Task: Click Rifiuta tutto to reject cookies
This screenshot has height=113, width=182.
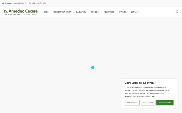Action: 148,102
